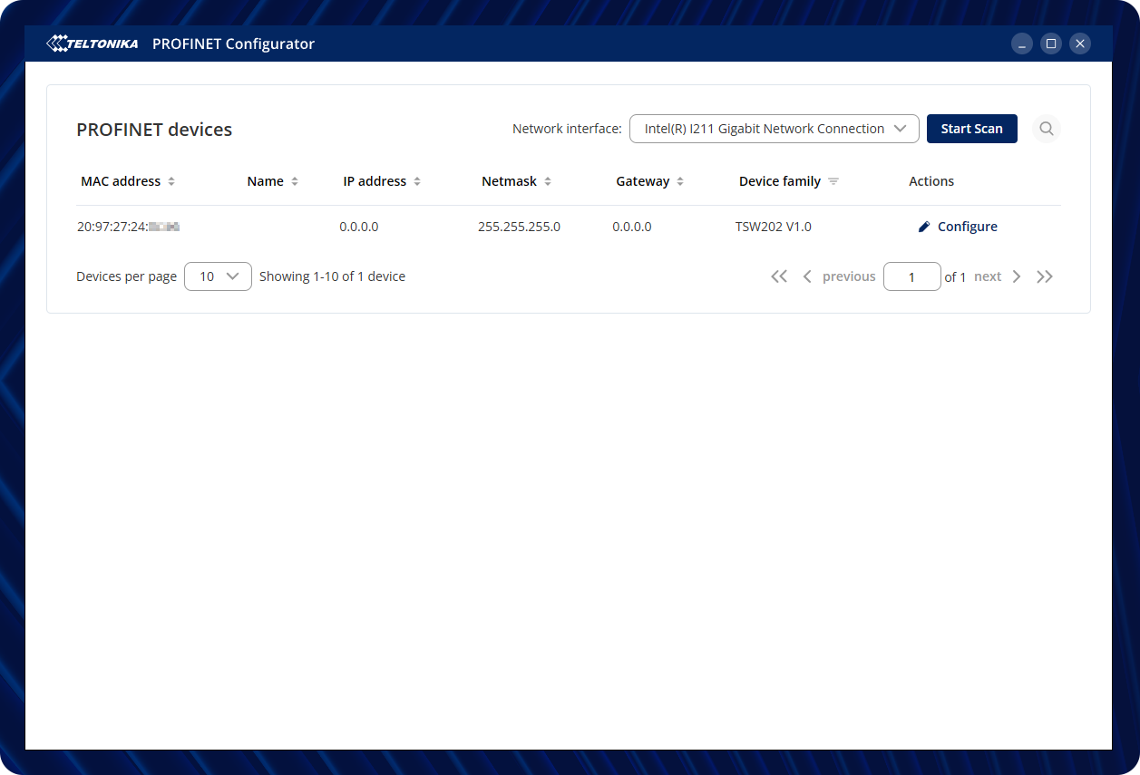The width and height of the screenshot is (1140, 775).
Task: Configure the TSW202 V1.0 device
Action: [x=958, y=227]
